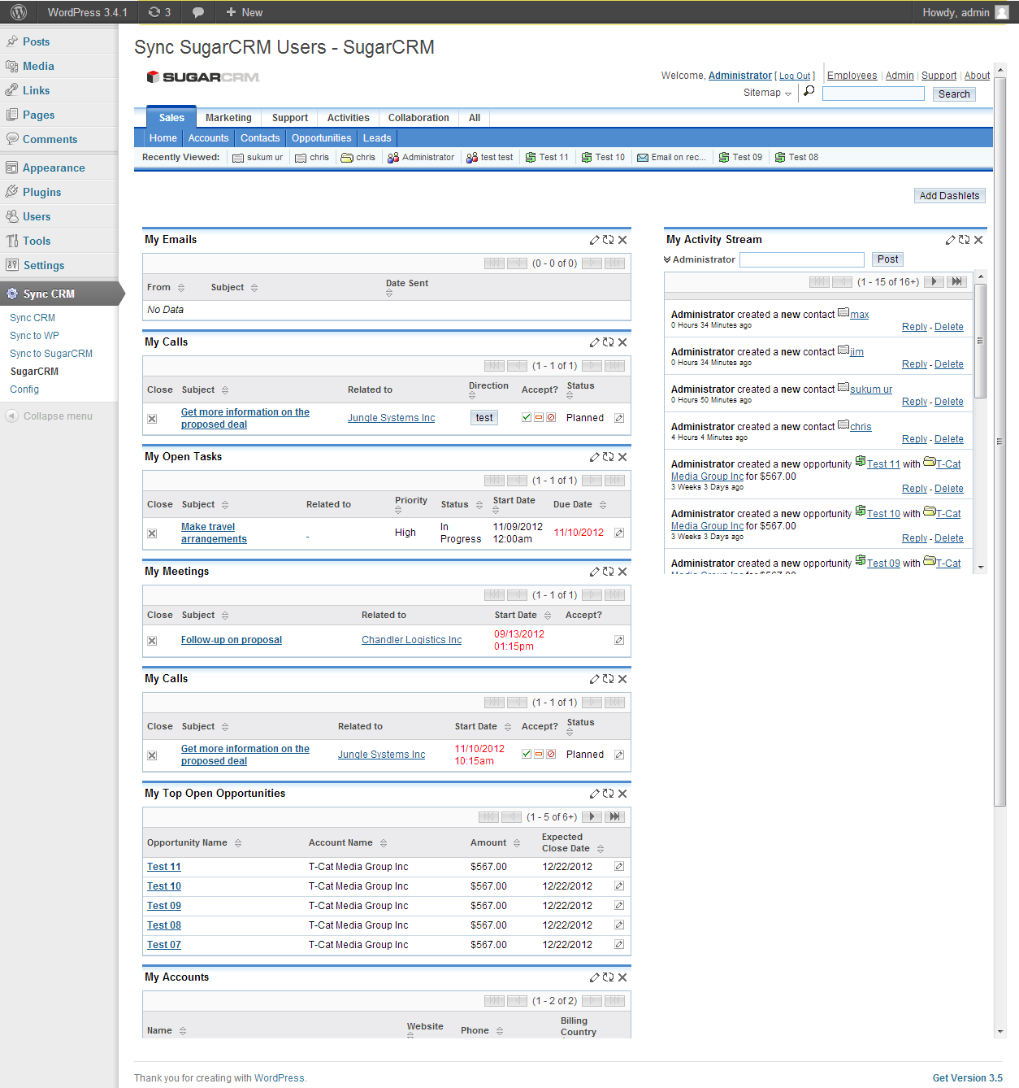Close the My Emails dashlet

tap(622, 240)
